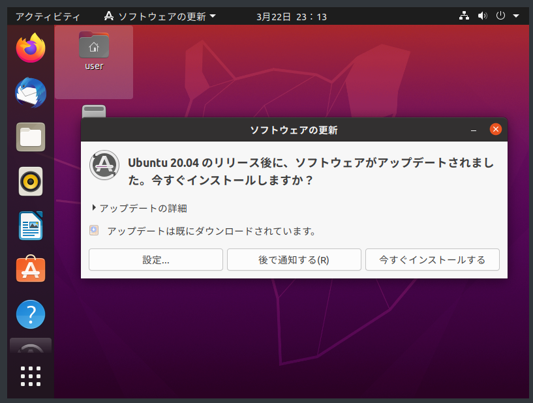Select the user home folder on desktop
This screenshot has width=533, height=403.
[94, 51]
